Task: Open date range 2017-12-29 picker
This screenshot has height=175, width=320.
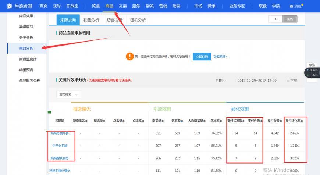Action: click(x=257, y=81)
